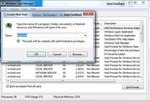The height and width of the screenshot is (101, 150).
Task: Click horizontal scrollbar right arrow
Action: tap(138, 81)
